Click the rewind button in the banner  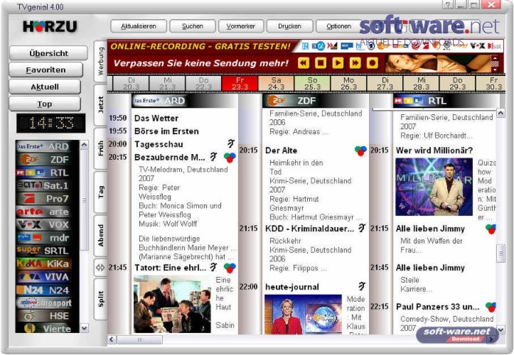click(304, 62)
